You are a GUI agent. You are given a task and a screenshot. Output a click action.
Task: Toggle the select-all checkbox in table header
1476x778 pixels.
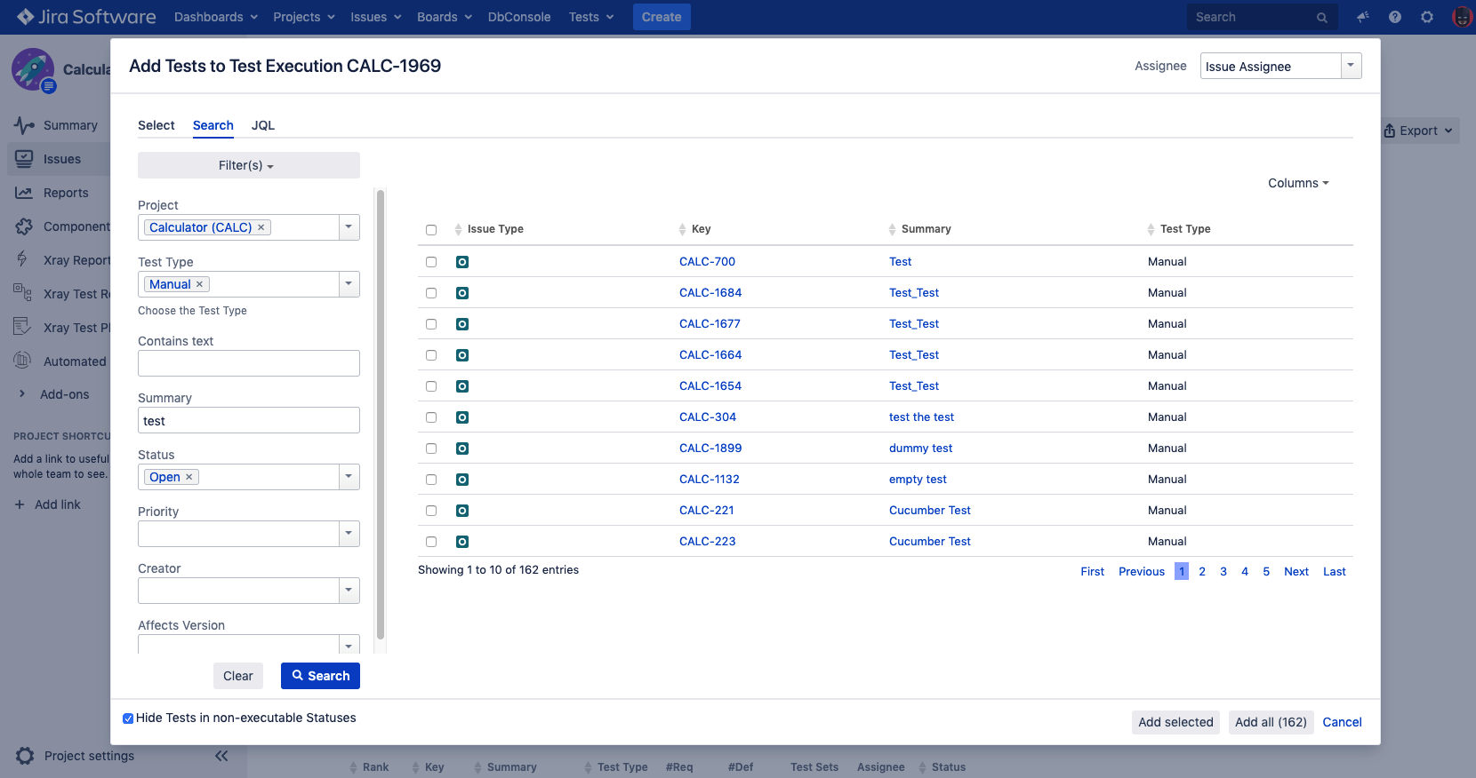point(431,230)
